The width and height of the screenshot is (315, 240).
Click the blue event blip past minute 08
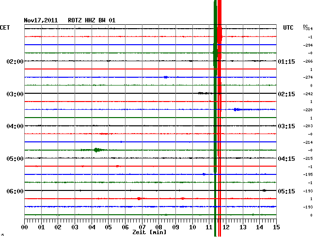point(166,77)
